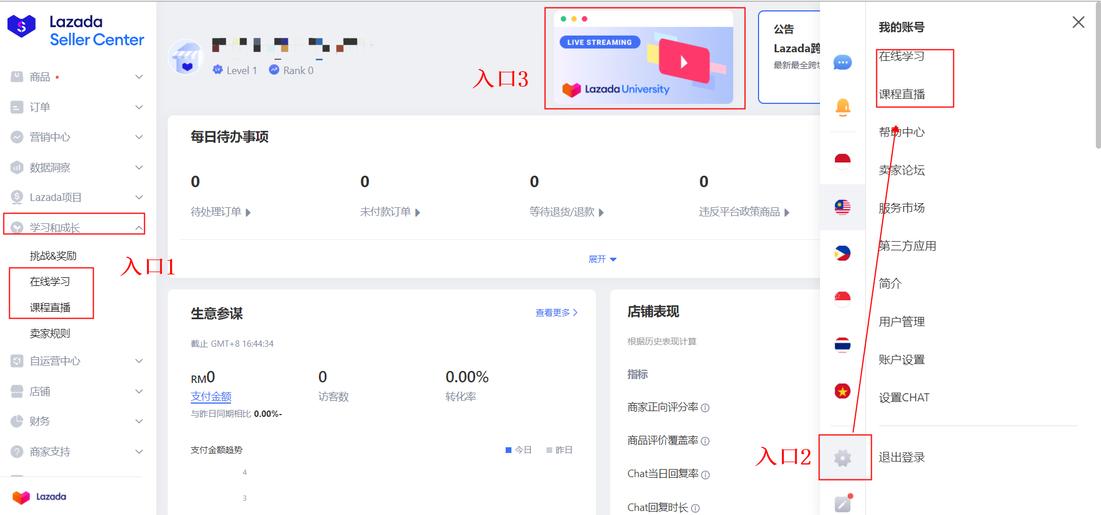Open 卖家规则 in the sidebar

[50, 333]
